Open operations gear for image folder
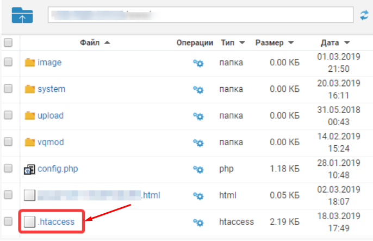The width and height of the screenshot is (373, 241). pos(198,63)
